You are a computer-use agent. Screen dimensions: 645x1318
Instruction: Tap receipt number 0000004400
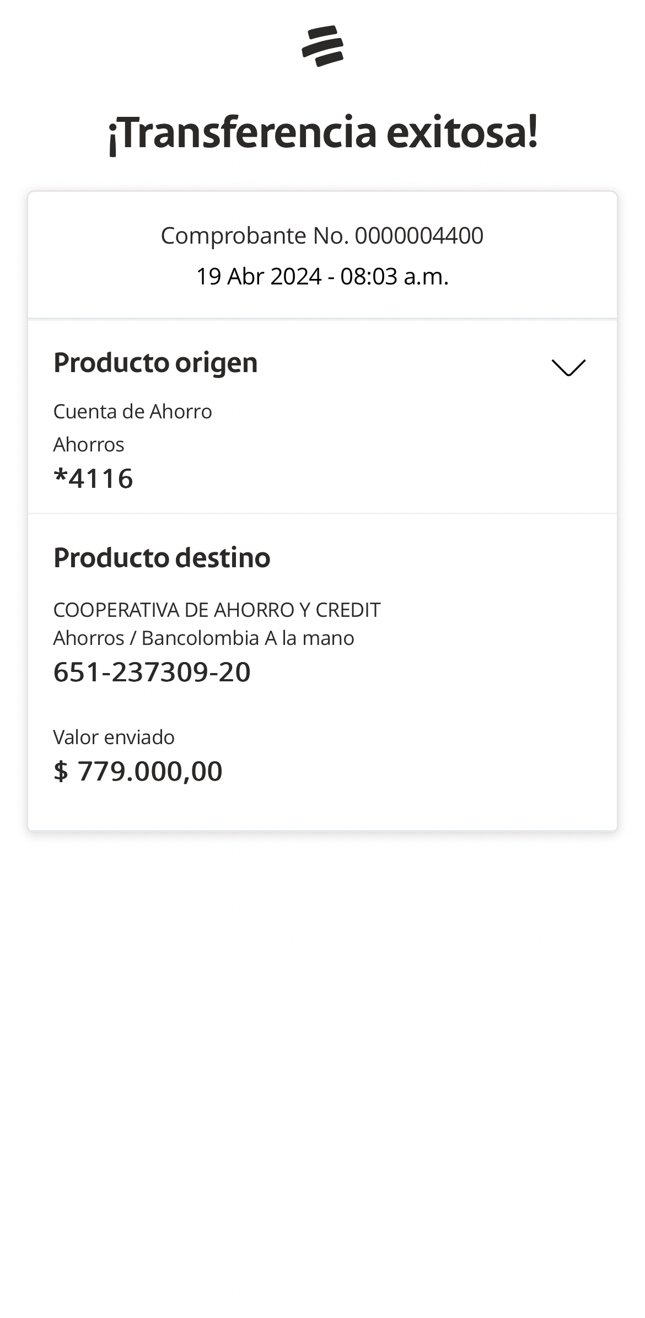click(x=419, y=236)
